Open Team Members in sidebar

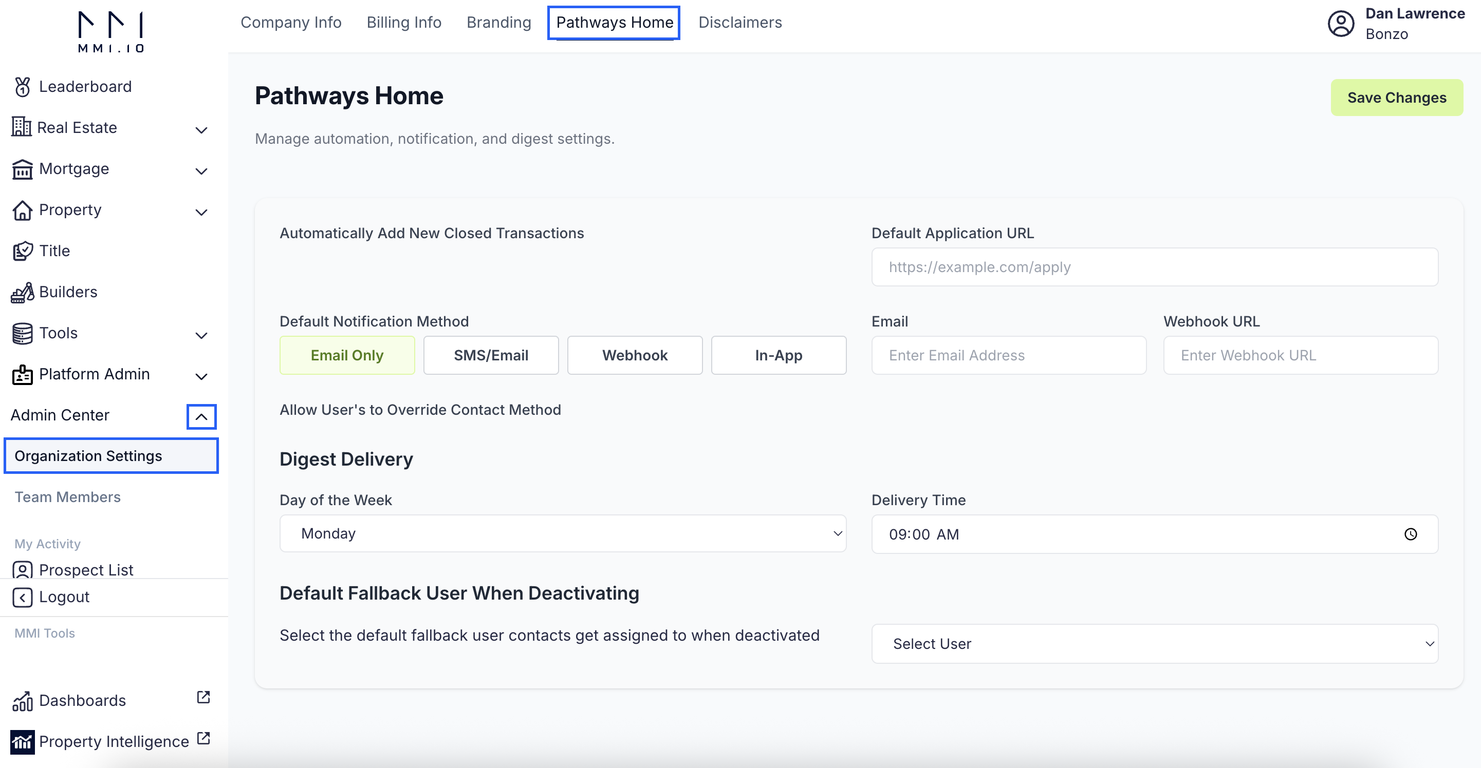tap(68, 497)
